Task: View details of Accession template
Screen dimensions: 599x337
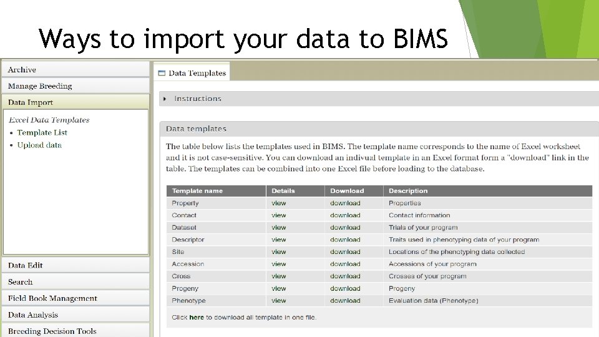Action: click(x=278, y=264)
